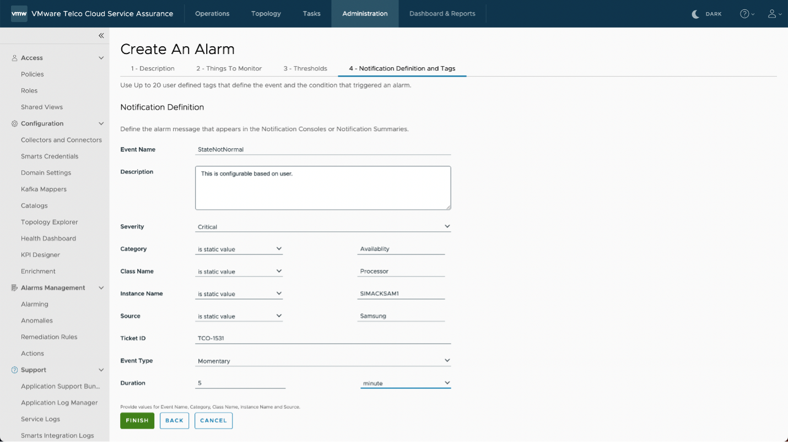Click the Category value field Availablity

point(401,249)
